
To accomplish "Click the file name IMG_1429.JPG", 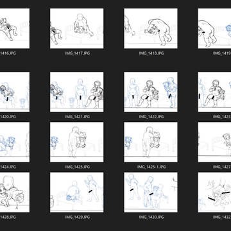I will pos(78,217).
